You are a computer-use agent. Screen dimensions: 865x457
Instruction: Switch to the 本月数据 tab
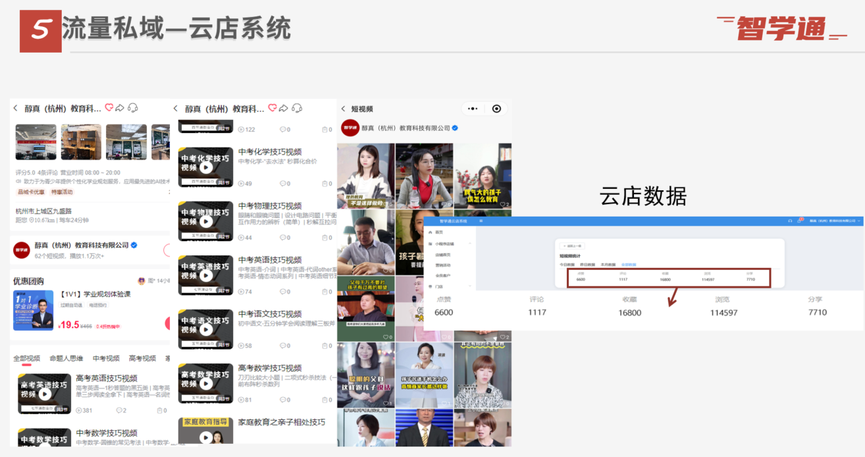(608, 264)
